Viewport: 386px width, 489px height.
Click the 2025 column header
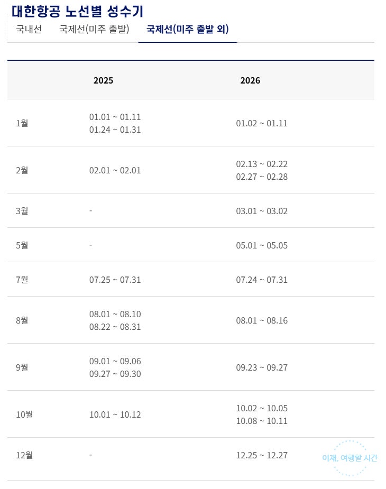103,80
